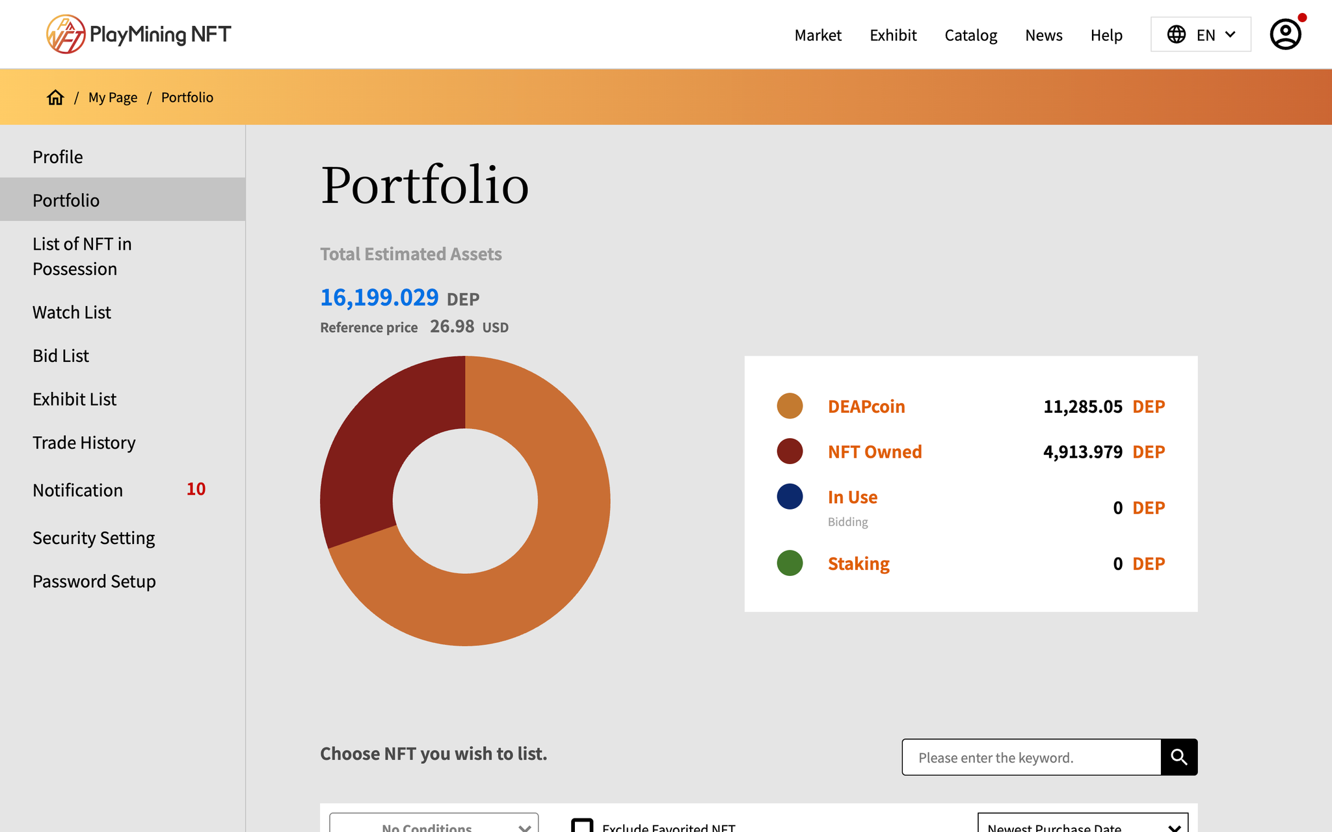Click the globe language icon
The image size is (1332, 832).
coord(1176,34)
